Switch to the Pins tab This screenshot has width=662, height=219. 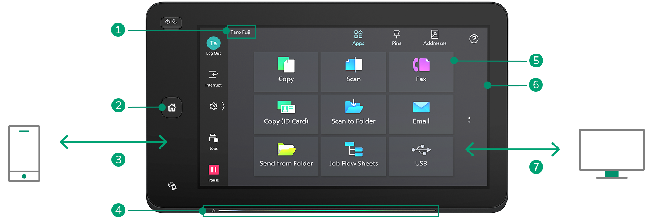396,38
